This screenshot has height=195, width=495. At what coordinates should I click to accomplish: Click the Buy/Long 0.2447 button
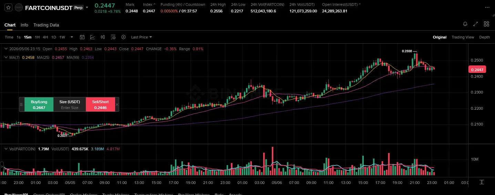coord(39,105)
